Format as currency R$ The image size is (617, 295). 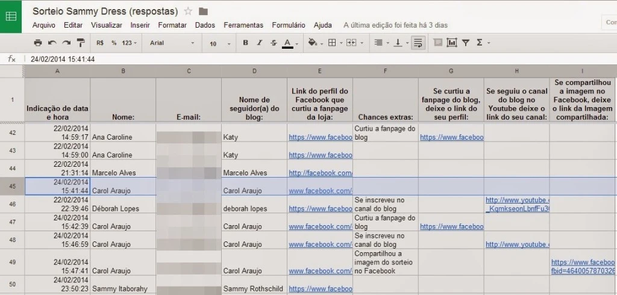point(100,43)
